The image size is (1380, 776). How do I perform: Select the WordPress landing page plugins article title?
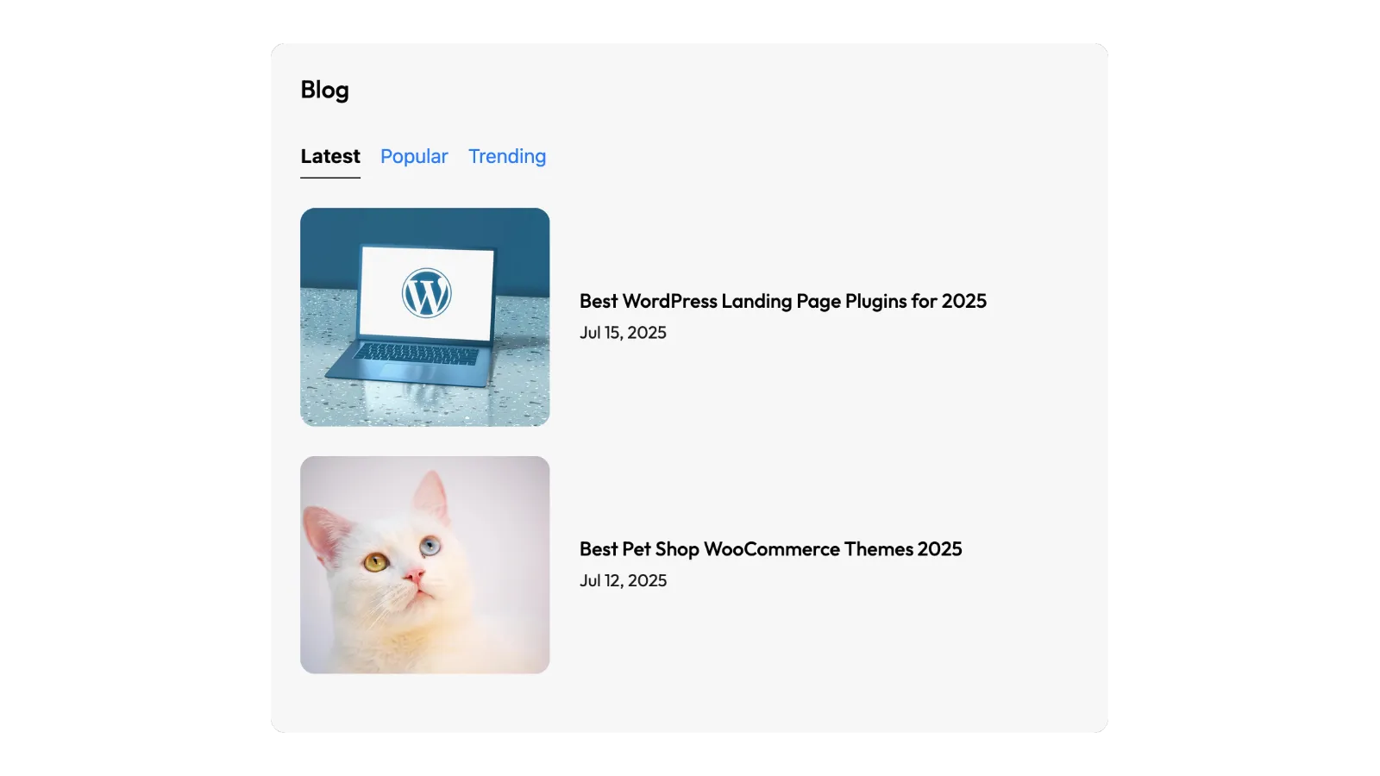pos(783,301)
